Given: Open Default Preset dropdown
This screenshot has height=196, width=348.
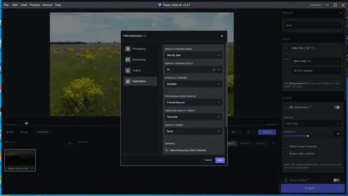Looking at the screenshot, I should [193, 132].
